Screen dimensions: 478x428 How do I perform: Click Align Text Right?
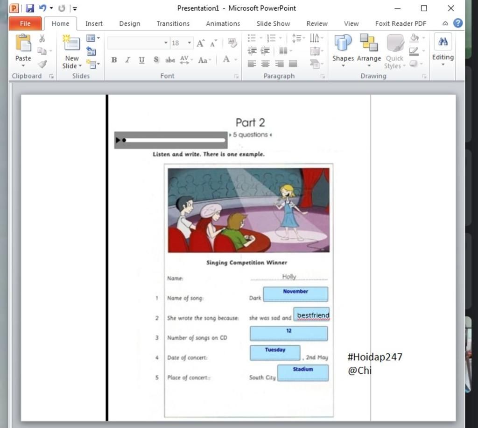pos(279,64)
